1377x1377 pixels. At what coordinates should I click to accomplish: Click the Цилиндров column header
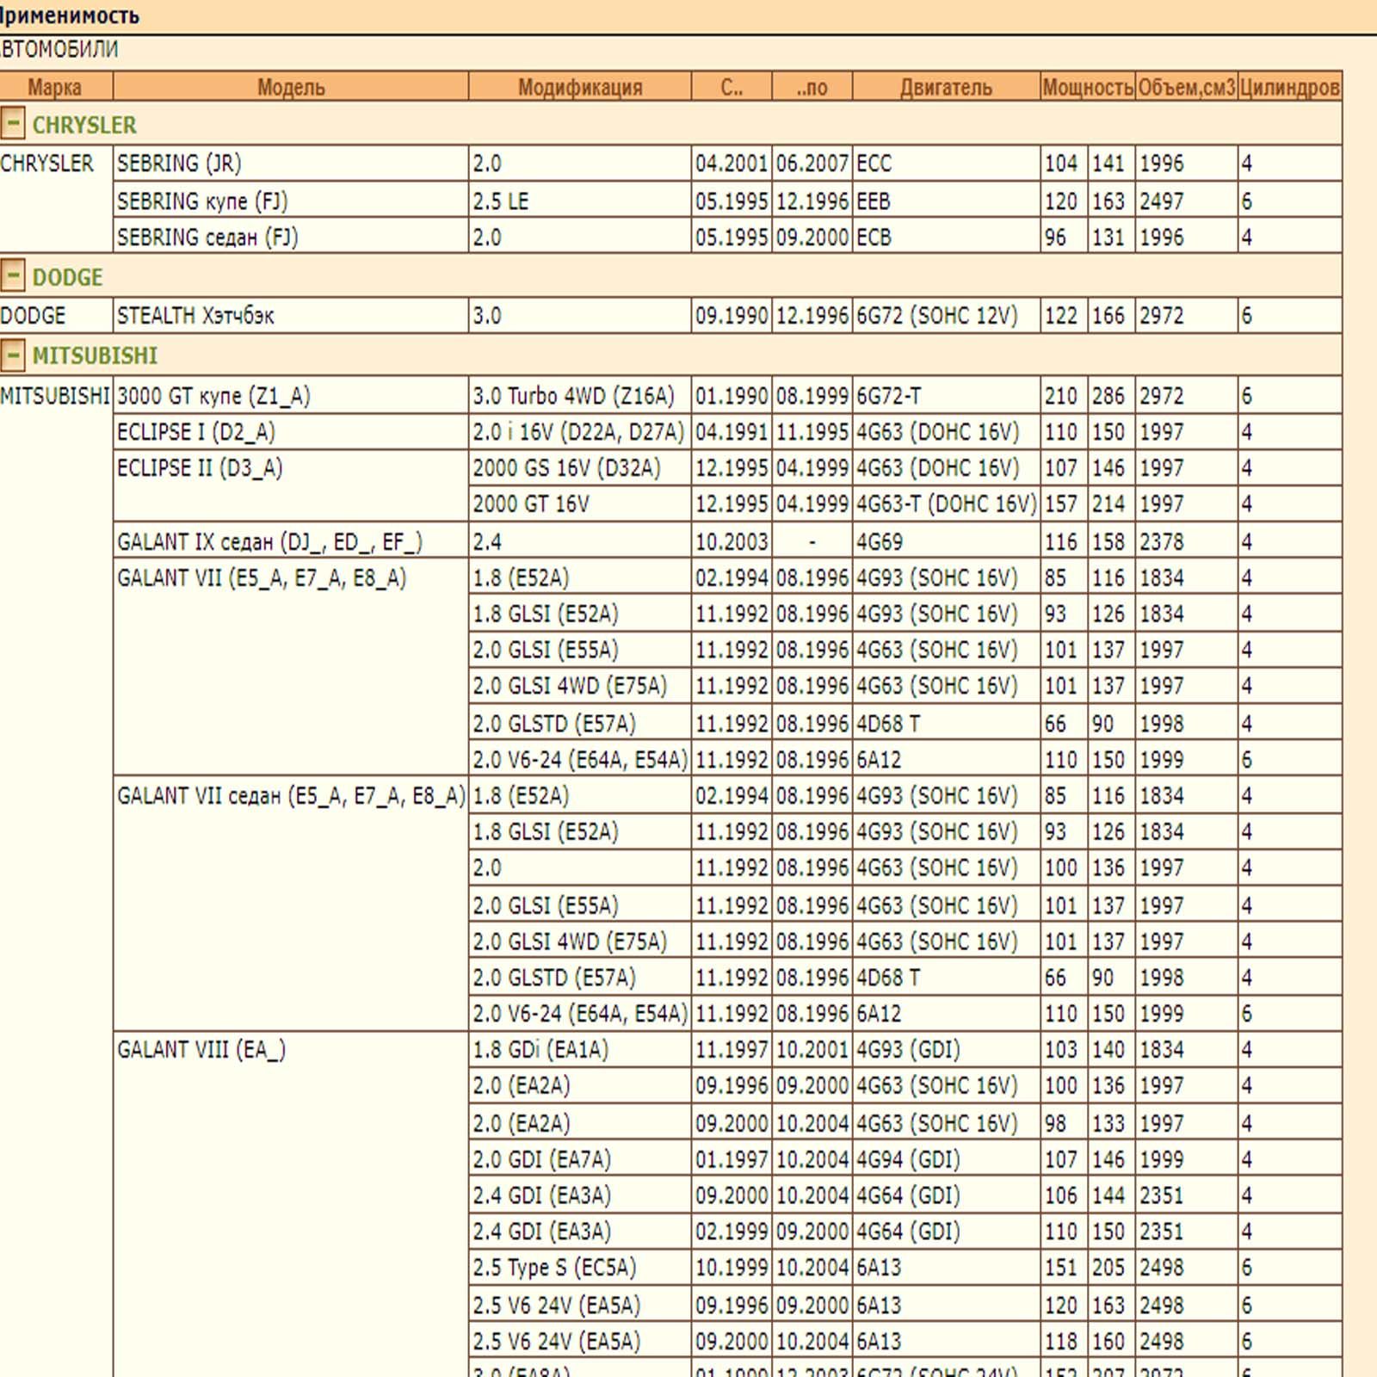pos(1289,87)
